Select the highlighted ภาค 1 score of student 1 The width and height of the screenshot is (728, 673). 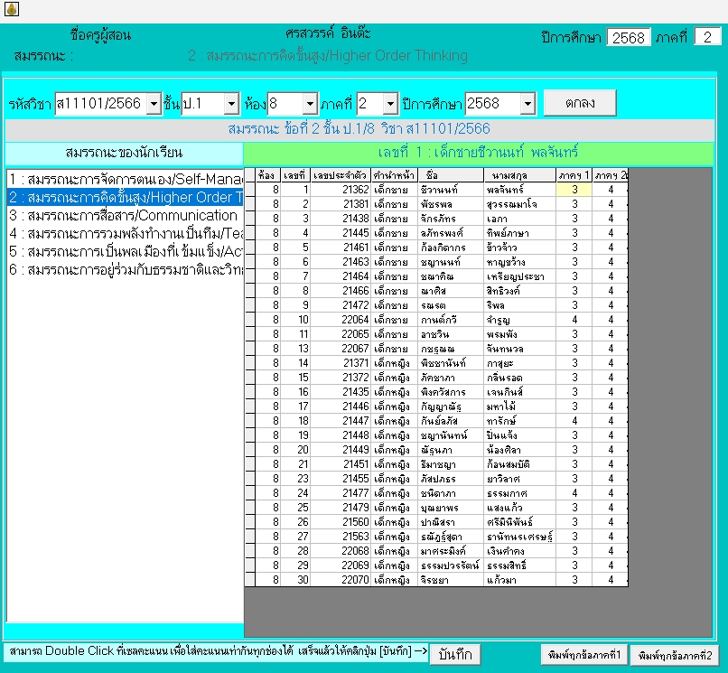pyautogui.click(x=574, y=190)
